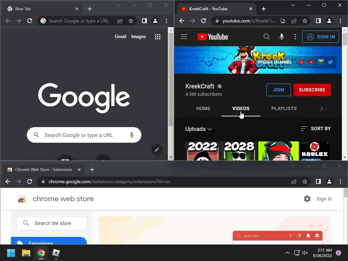Click the Customize Chrome pencil button
The height and width of the screenshot is (261, 348).
point(157,150)
